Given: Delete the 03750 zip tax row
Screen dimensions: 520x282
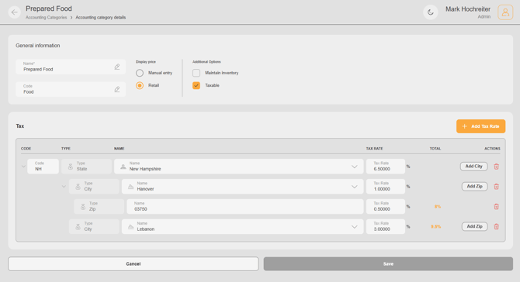Looking at the screenshot, I should coord(496,207).
